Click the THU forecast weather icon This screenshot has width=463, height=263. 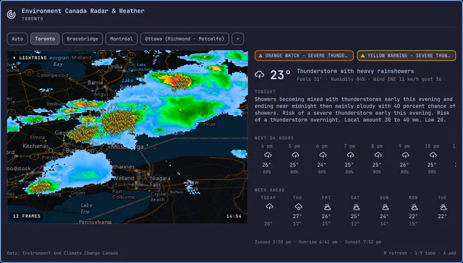pos(298,207)
